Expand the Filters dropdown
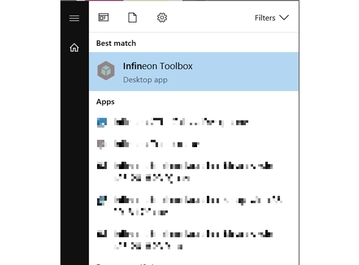The width and height of the screenshot is (359, 265). pos(272,18)
